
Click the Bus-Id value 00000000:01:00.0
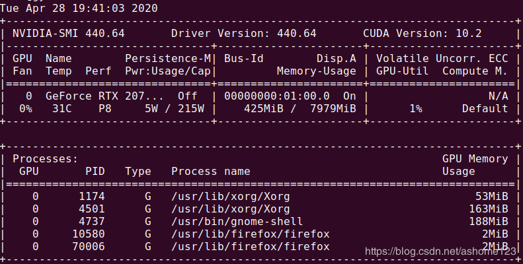277,96
